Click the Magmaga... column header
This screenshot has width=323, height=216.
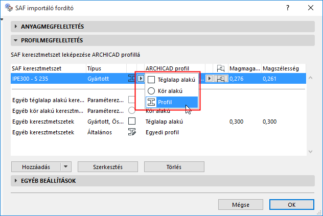point(245,68)
